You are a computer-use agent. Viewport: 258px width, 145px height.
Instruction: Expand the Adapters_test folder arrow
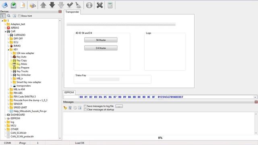coord(5,24)
